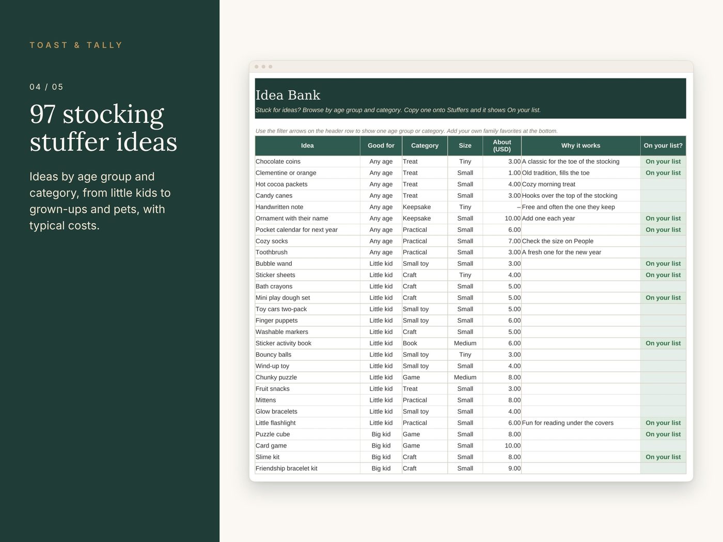Screen dimensions: 723x542
Task: Click the Category column header
Action: [x=425, y=146]
